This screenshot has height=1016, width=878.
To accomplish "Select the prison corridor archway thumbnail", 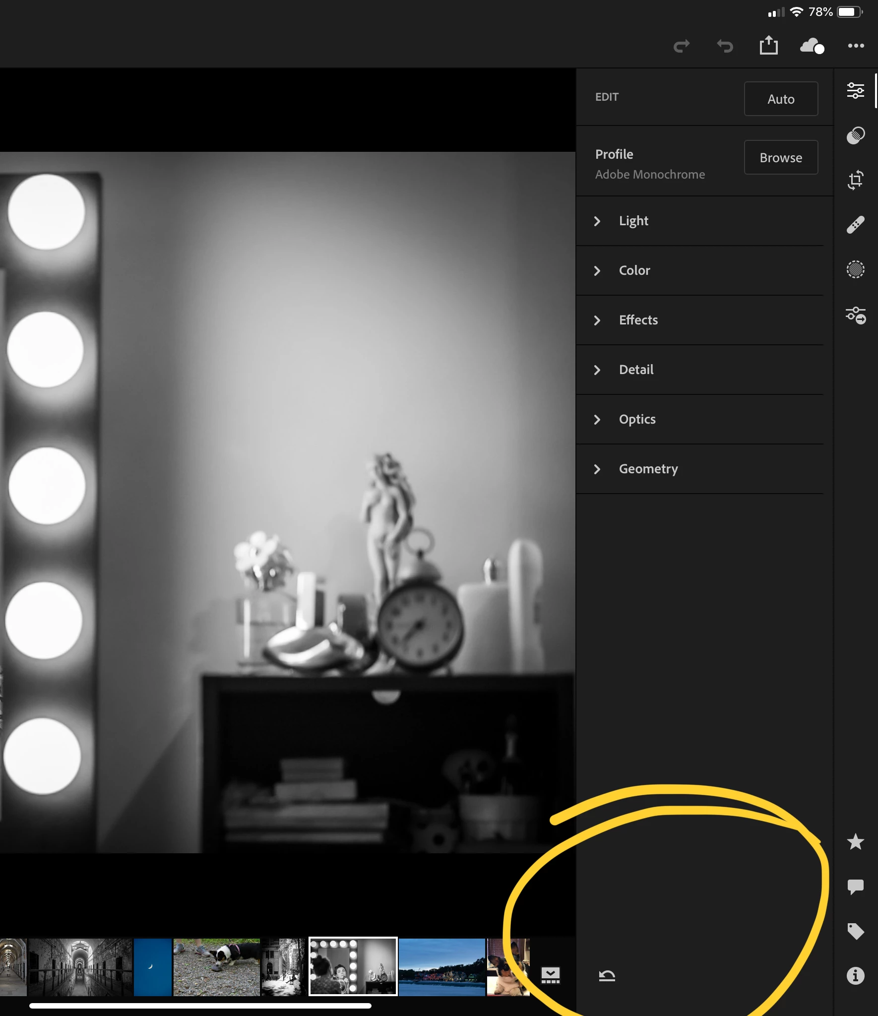I will pos(80,967).
